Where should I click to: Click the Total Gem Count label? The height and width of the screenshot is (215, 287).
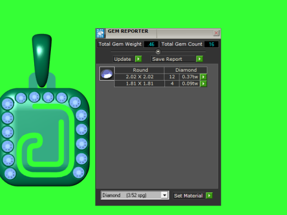point(182,44)
